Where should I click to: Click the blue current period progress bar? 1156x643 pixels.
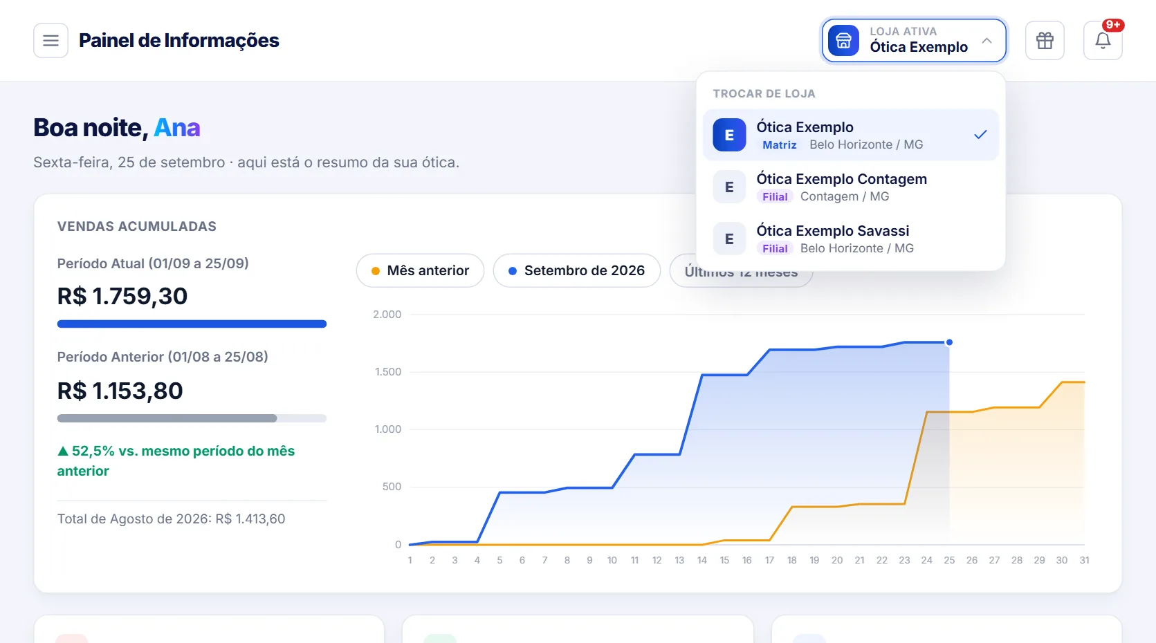coord(192,324)
